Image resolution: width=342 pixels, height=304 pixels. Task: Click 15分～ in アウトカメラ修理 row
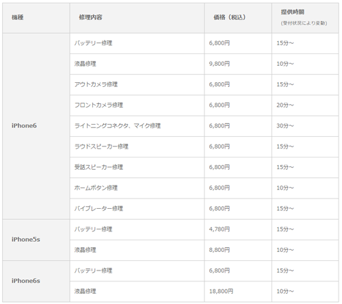click(285, 85)
